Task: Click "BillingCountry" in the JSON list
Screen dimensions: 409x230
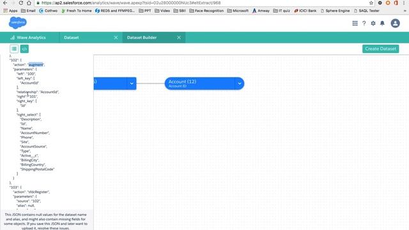Action: point(33,165)
